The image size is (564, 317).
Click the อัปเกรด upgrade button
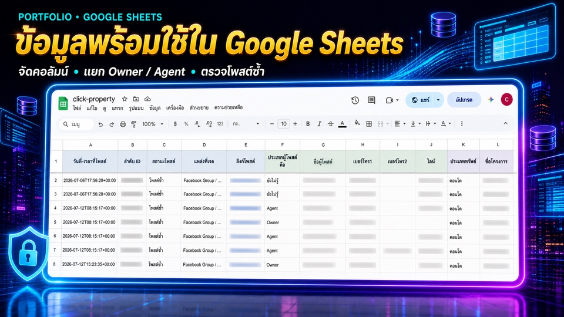pyautogui.click(x=464, y=100)
